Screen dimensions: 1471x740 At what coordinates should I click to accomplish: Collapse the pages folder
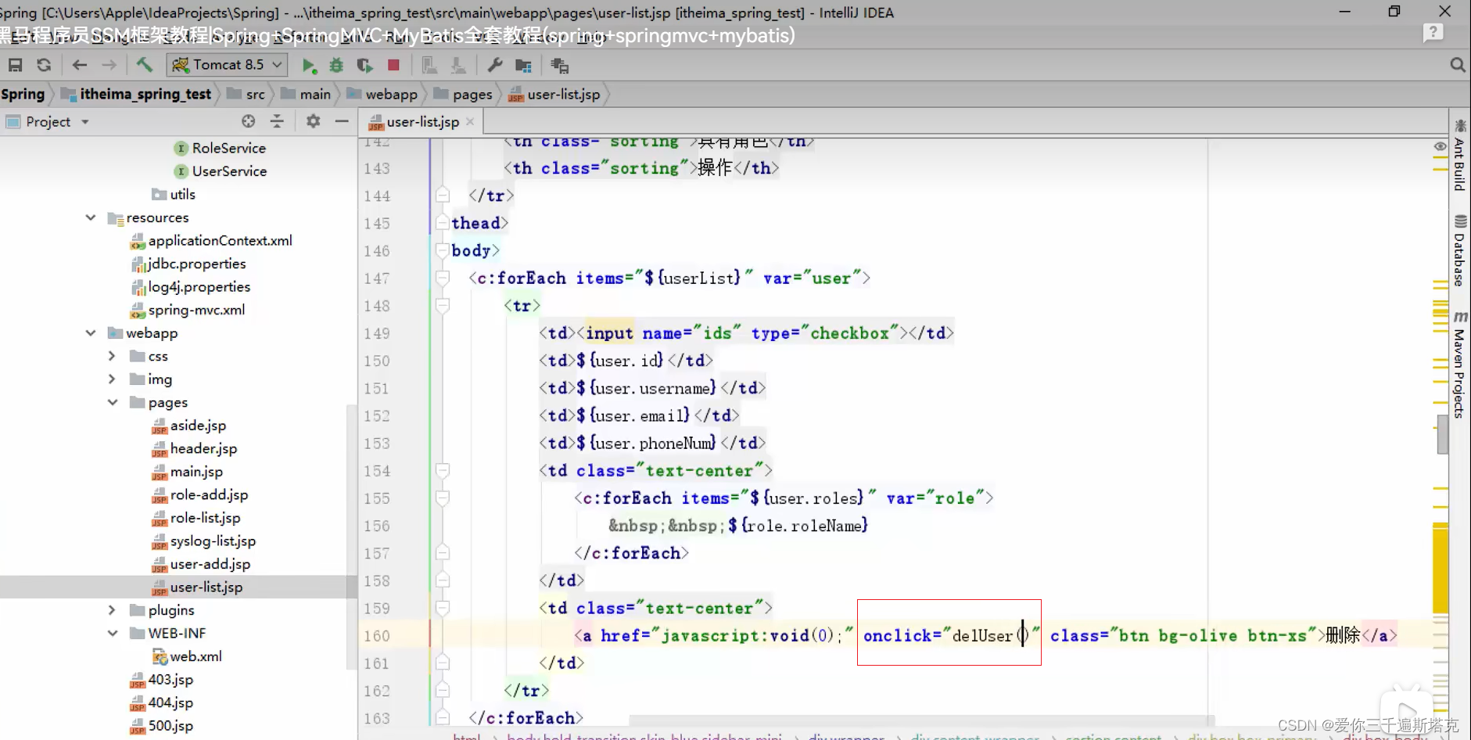tap(112, 402)
